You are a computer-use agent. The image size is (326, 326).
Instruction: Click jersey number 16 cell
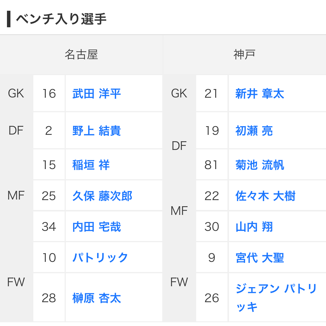(49, 94)
